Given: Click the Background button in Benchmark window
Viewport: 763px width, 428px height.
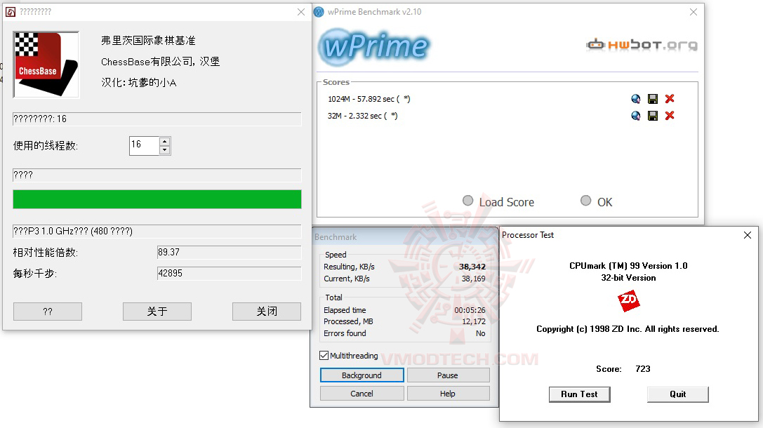Looking at the screenshot, I should click(x=361, y=375).
